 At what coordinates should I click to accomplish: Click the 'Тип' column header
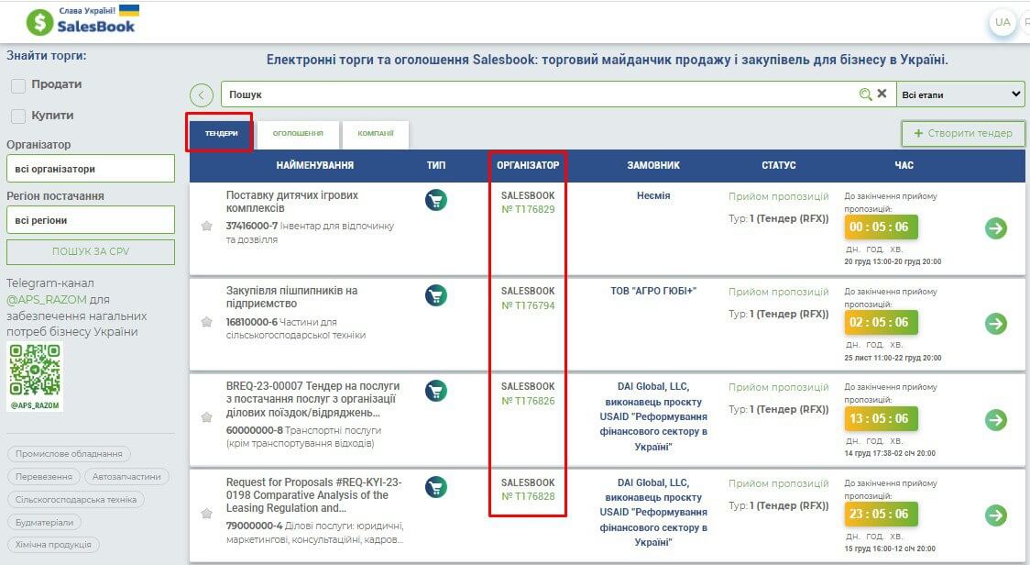(x=436, y=165)
